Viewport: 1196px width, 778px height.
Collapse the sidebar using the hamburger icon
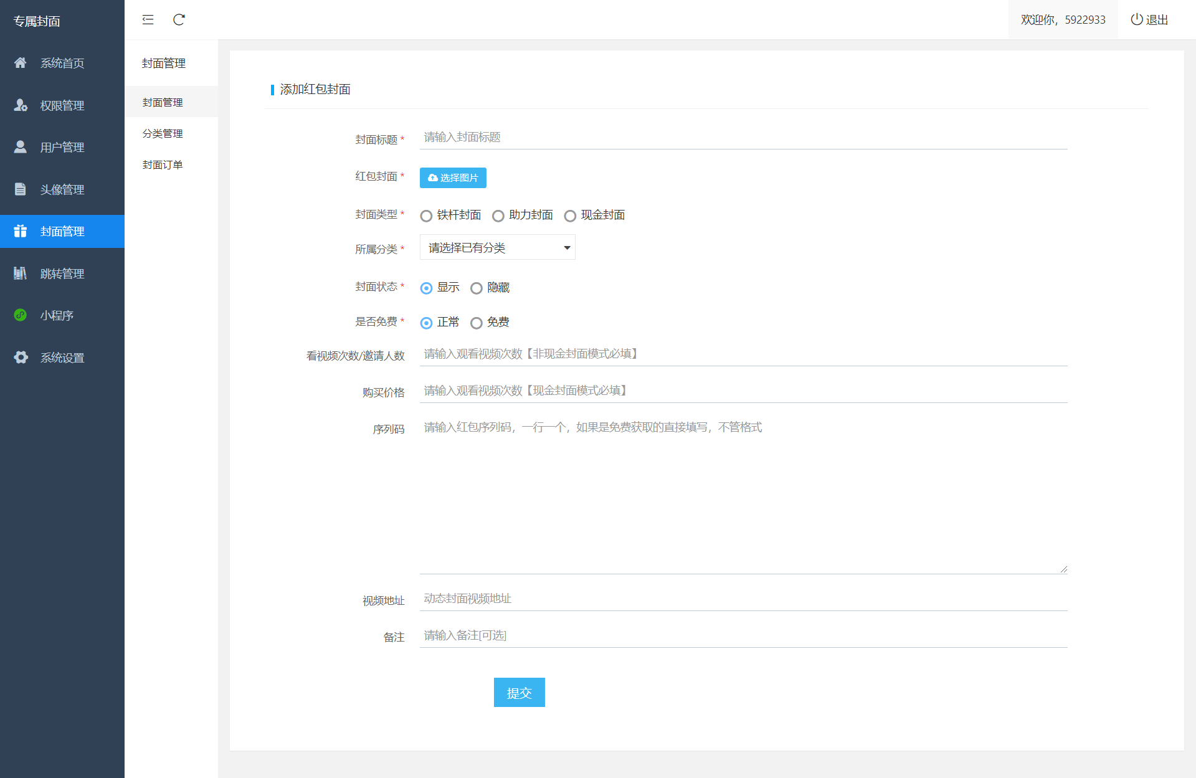148,19
